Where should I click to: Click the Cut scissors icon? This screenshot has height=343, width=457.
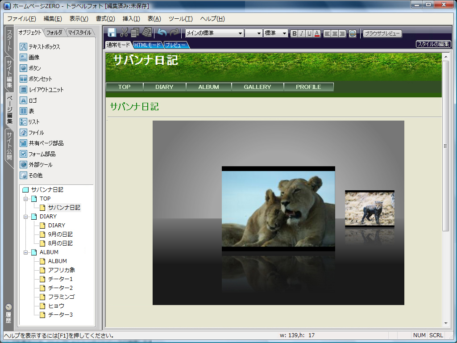124,32
